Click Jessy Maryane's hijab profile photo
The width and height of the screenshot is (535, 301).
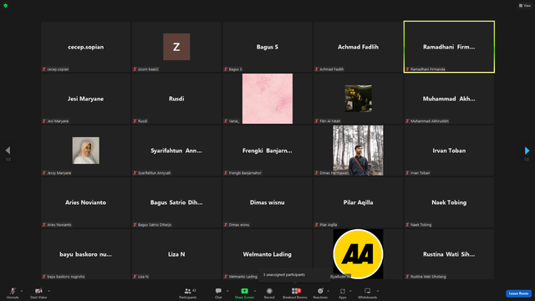coord(85,150)
